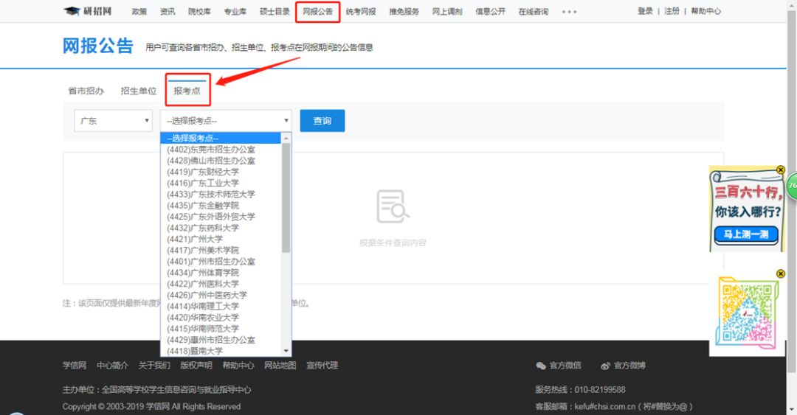Go to 网上调剂 in the navigation
797x415 pixels.
point(447,12)
